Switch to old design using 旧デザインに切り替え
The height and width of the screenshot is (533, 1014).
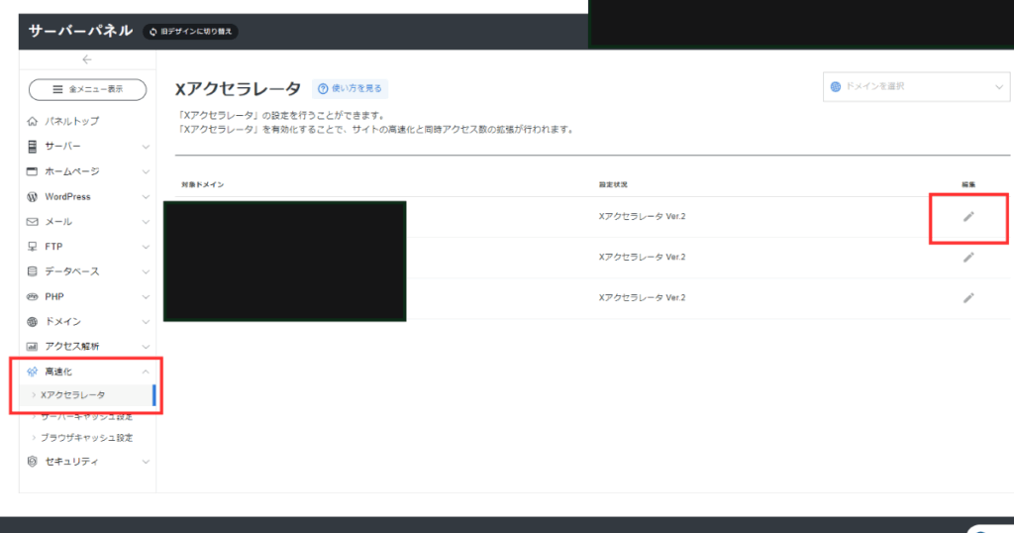click(190, 32)
